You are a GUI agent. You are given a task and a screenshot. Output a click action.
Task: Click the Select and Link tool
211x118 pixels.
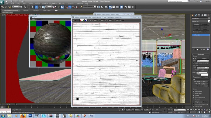(3, 7)
